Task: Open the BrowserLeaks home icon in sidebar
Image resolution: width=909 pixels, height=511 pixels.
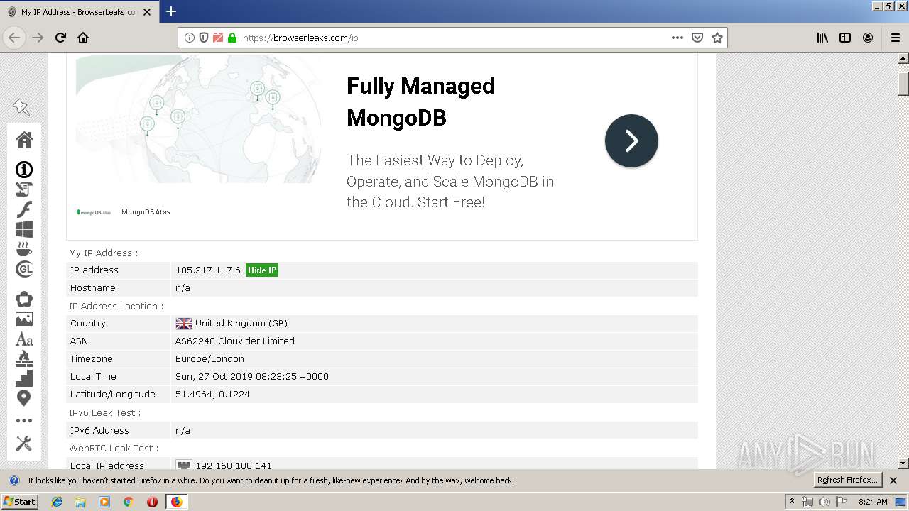Action: pyautogui.click(x=24, y=140)
